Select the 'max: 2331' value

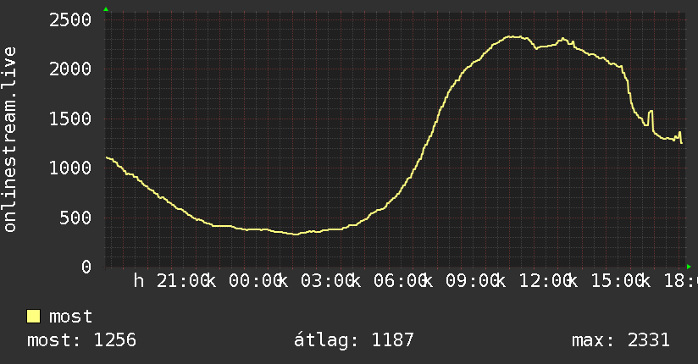(x=621, y=340)
